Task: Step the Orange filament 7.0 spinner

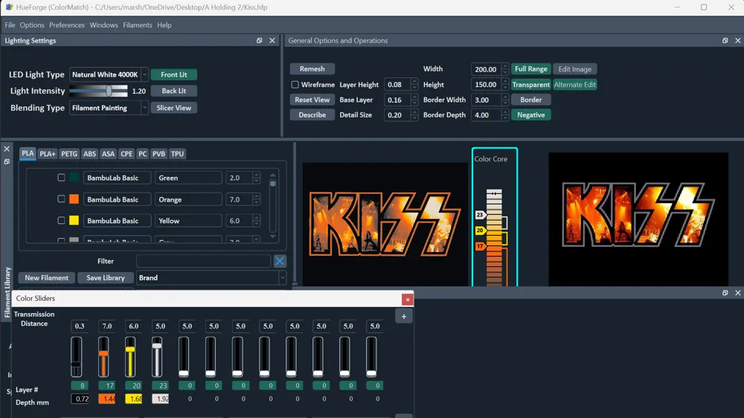Action: click(x=257, y=199)
